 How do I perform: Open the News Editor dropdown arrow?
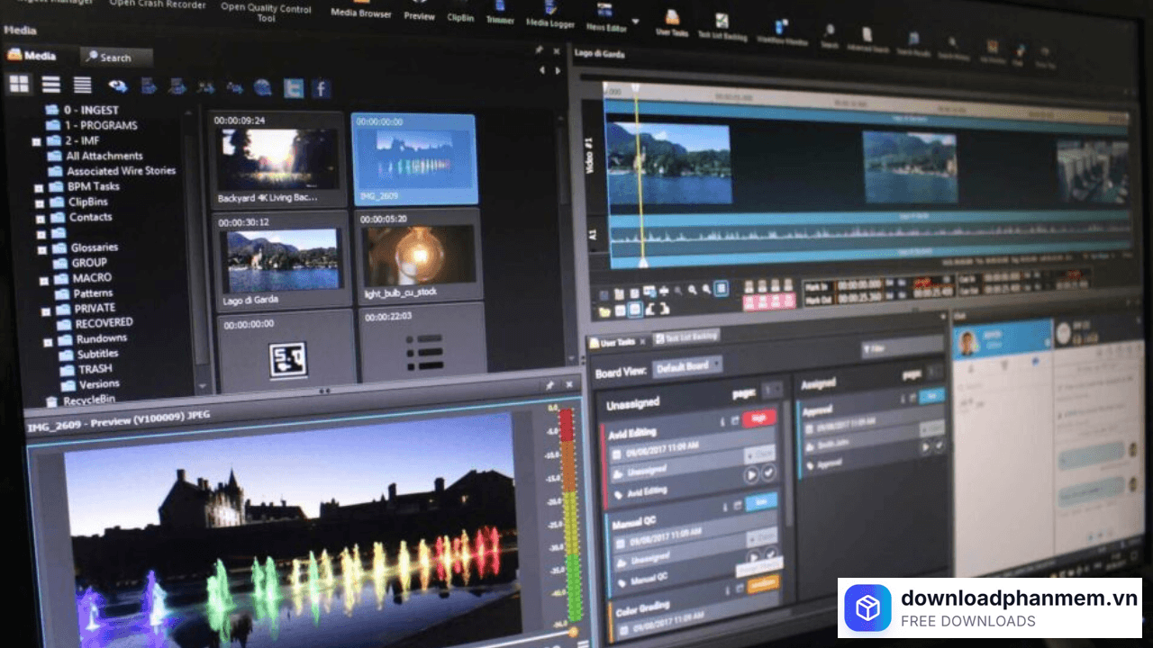636,21
